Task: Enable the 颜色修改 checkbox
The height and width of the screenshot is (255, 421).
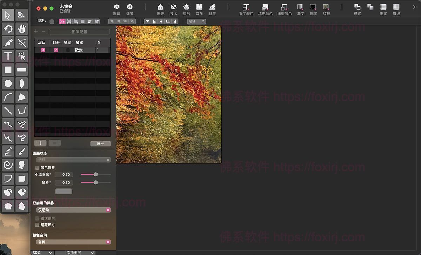Action: tap(37, 168)
